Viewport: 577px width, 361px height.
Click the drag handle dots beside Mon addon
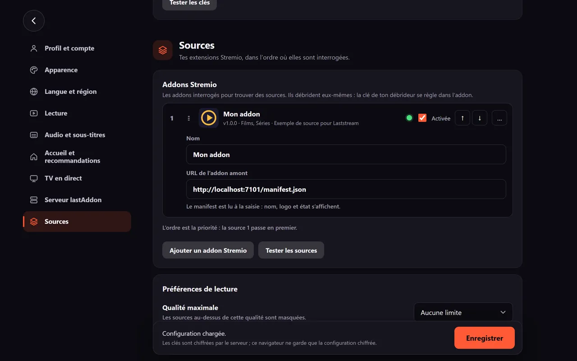[x=189, y=118]
